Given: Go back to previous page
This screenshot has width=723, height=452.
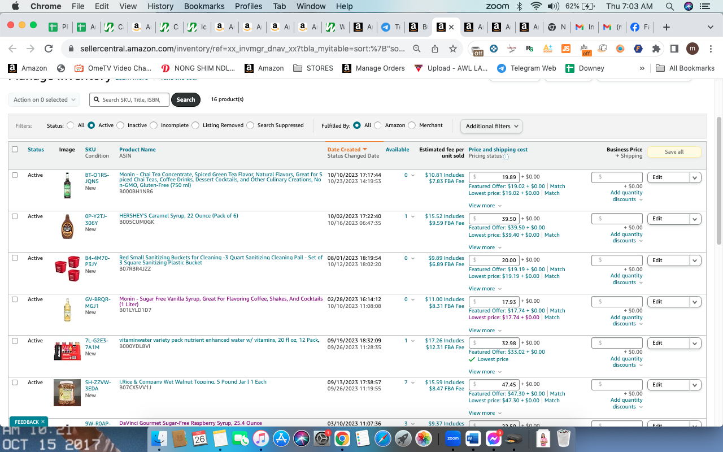Looking at the screenshot, I should pyautogui.click(x=12, y=49).
